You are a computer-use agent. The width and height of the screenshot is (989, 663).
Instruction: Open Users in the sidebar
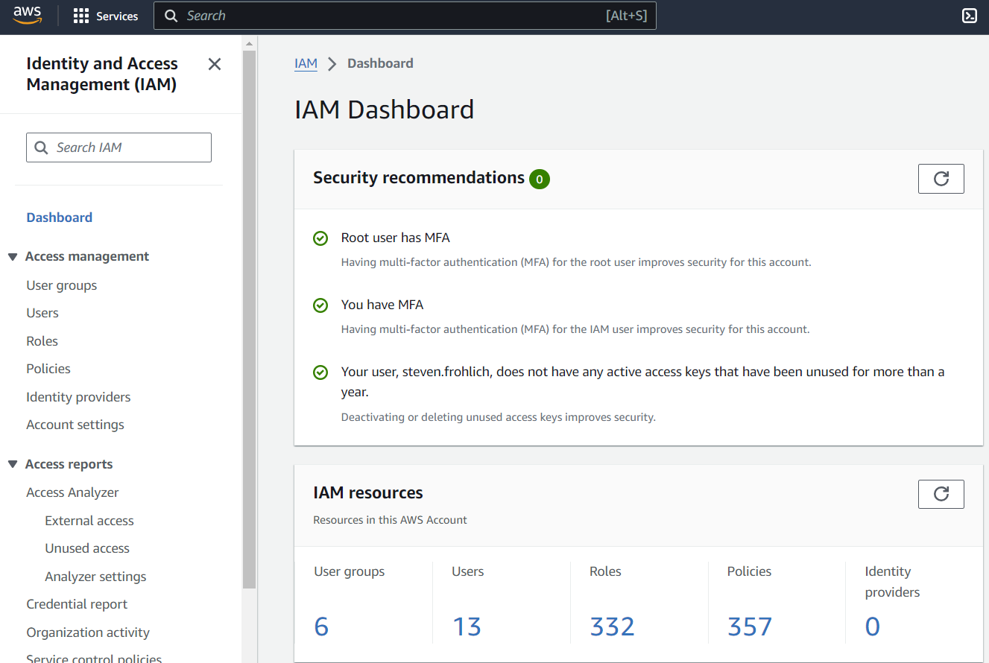[x=42, y=313]
